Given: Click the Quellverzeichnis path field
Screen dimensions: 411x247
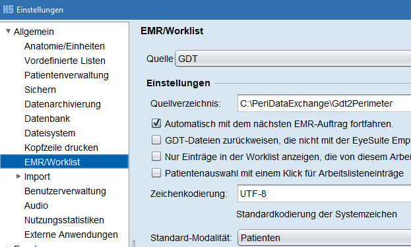Looking at the screenshot, I should click(x=324, y=103).
